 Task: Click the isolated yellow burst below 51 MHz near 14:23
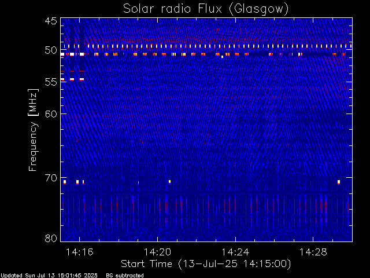pos(222,57)
